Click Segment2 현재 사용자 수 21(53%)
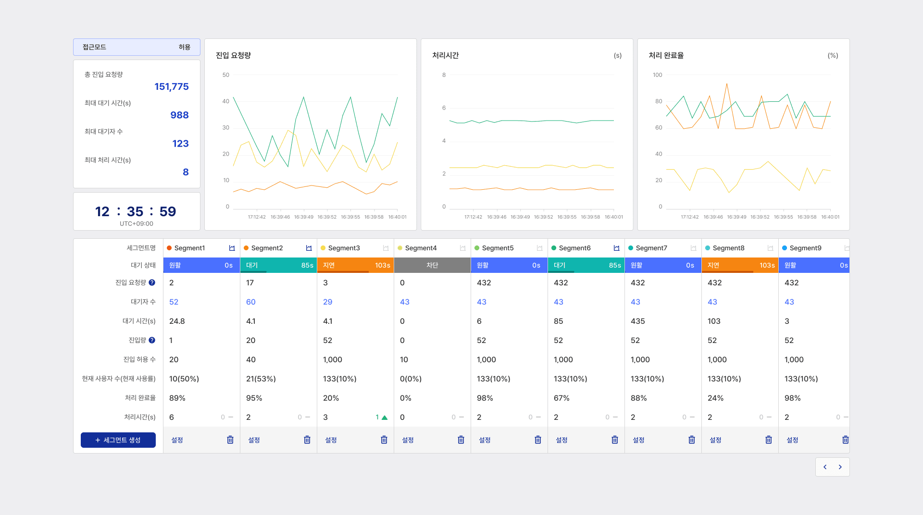This screenshot has width=923, height=515. point(261,379)
